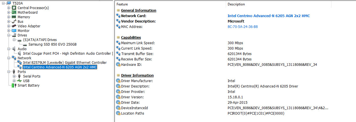Viewport: 356px width, 122px height.
Task: Click the Network category icon
Action: coord(14,58)
